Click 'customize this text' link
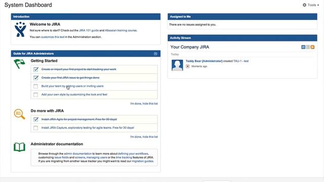This screenshot has width=324, height=182. click(x=53, y=37)
